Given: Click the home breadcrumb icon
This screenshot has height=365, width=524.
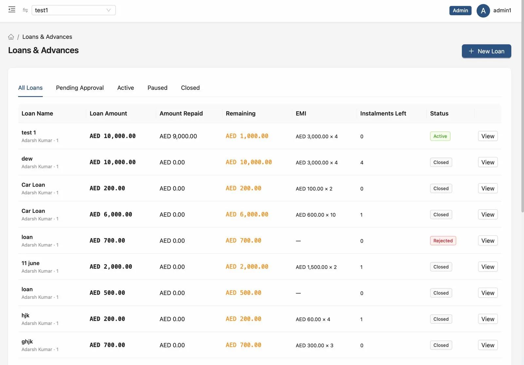Looking at the screenshot, I should tap(11, 37).
